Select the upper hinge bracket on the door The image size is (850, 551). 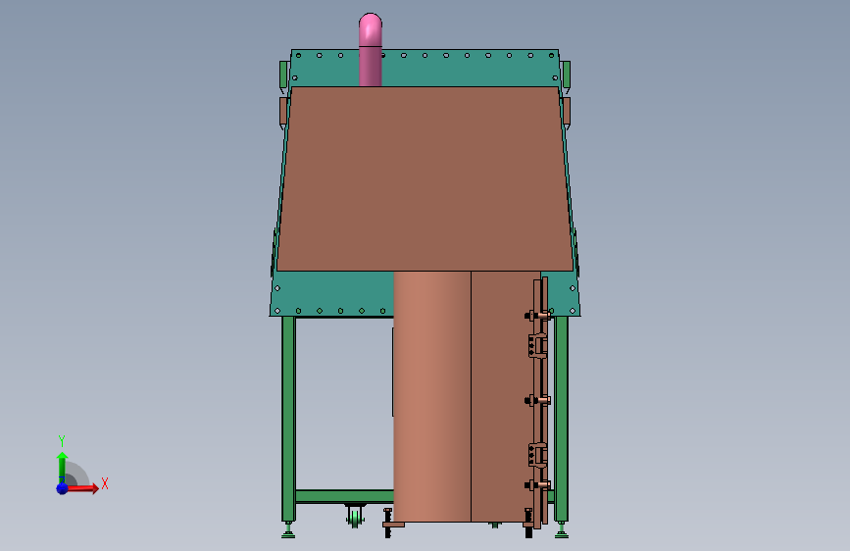click(x=537, y=345)
